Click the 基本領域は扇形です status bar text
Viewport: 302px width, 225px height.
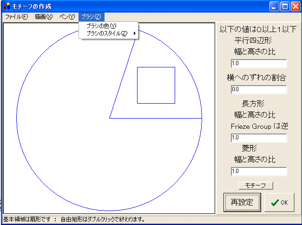[x=27, y=219]
